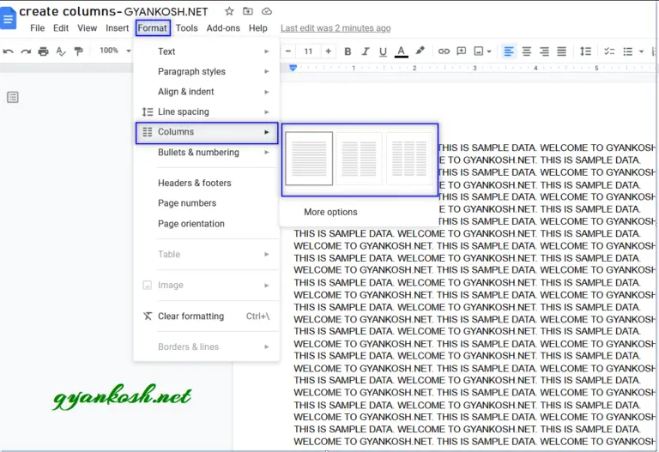The height and width of the screenshot is (452, 659).
Task: Print the document
Action: click(x=43, y=51)
